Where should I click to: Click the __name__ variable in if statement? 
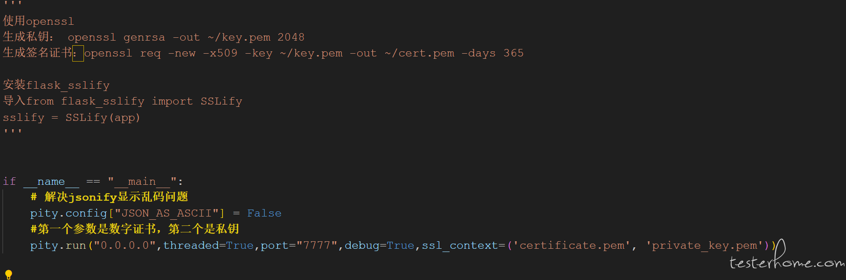coord(51,182)
